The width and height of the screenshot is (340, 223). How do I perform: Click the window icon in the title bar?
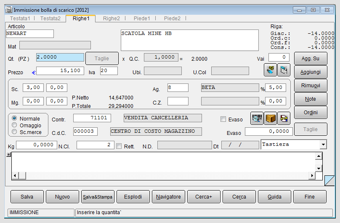tap(9, 10)
